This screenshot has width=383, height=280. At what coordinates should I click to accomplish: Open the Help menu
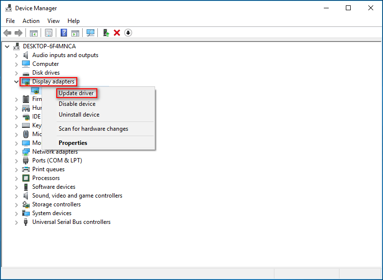pyautogui.click(x=73, y=21)
